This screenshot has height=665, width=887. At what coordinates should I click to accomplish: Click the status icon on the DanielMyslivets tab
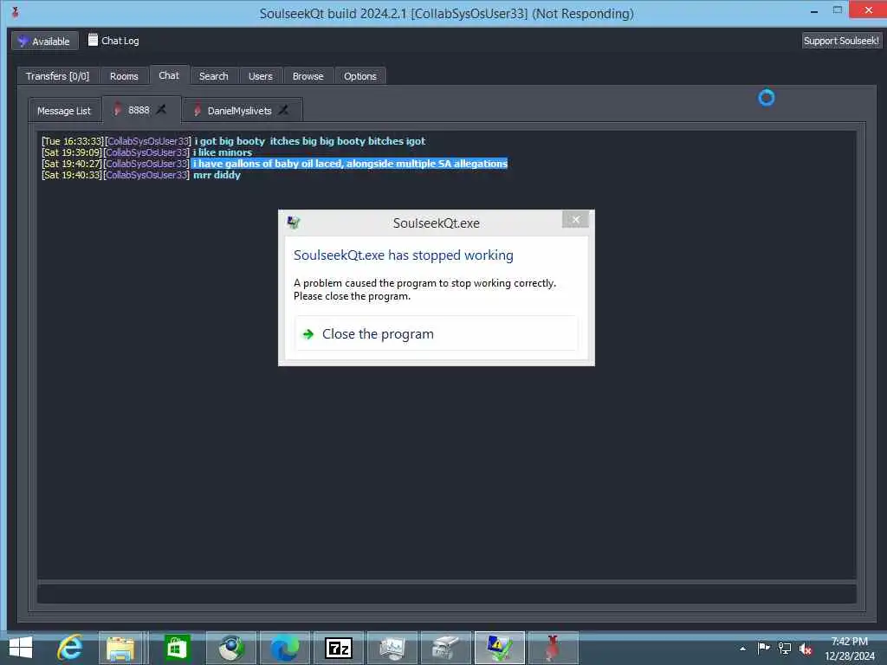197,110
